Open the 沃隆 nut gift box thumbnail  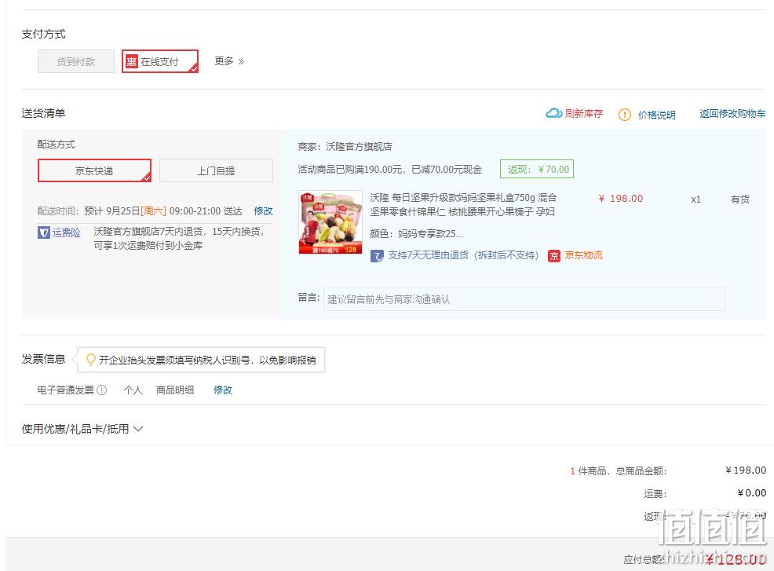(x=330, y=222)
